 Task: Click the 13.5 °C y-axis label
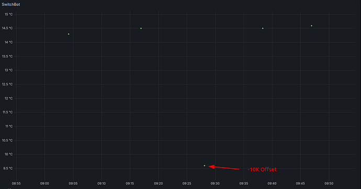(7, 56)
